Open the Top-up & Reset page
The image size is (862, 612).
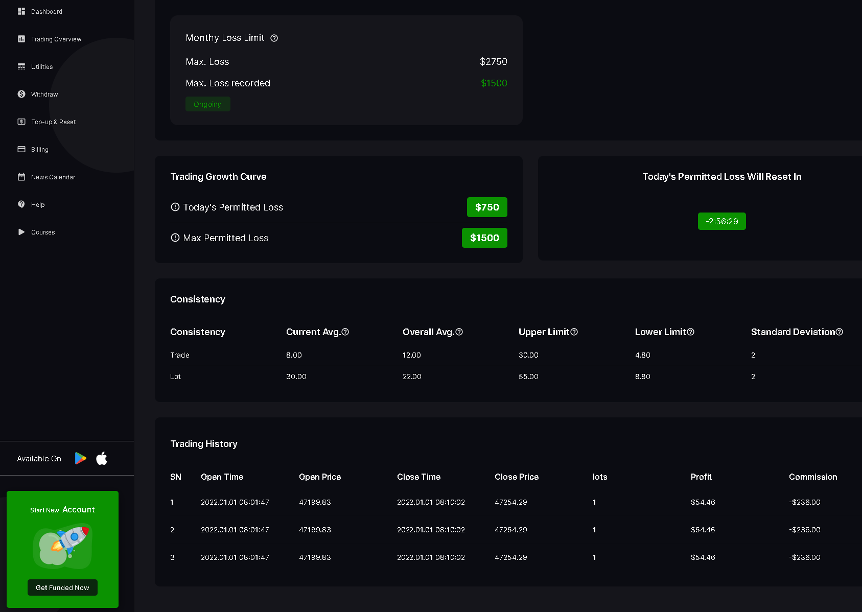tap(53, 122)
